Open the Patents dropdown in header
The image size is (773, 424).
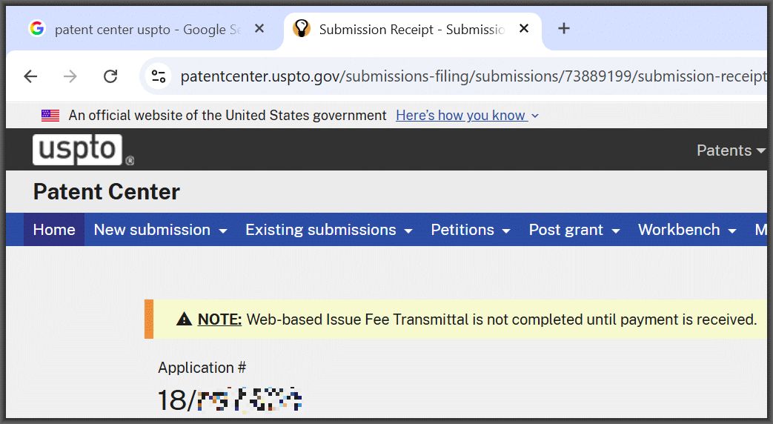click(730, 150)
